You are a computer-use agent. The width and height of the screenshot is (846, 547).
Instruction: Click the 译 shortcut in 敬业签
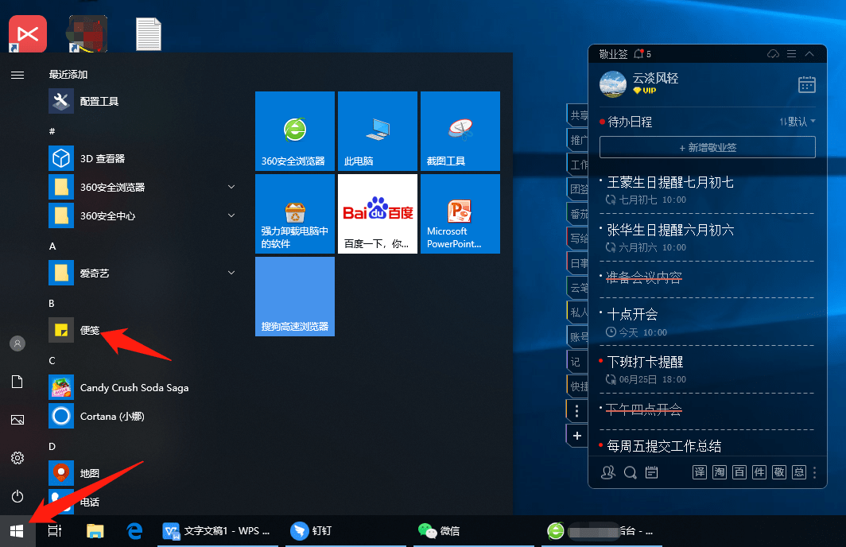699,472
